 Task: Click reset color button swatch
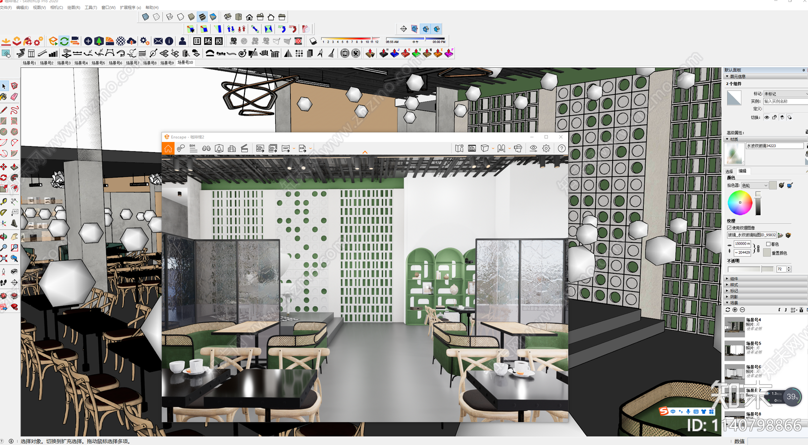pyautogui.click(x=767, y=253)
